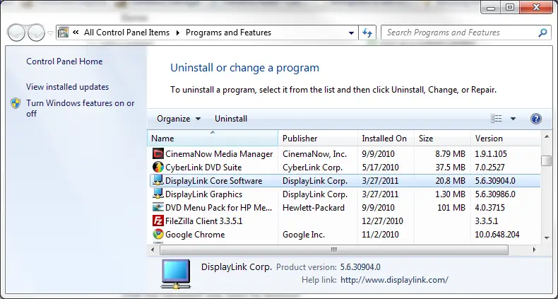558x299 pixels.
Task: Click the Control Panel icon in address bar
Action: (63, 33)
